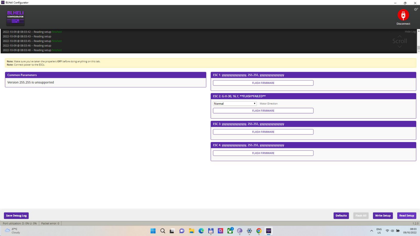Click Write Setup button
The image size is (420, 236).
(383, 216)
